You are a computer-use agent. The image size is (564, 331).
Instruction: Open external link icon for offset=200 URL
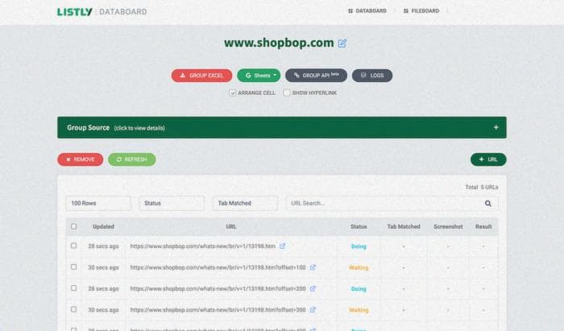[313, 288]
